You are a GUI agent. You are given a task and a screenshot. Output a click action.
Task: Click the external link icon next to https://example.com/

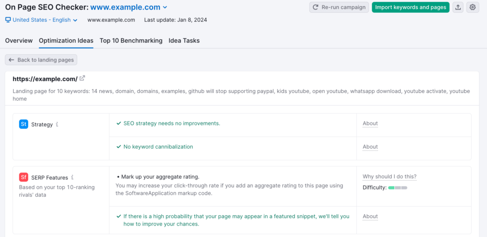coord(82,78)
